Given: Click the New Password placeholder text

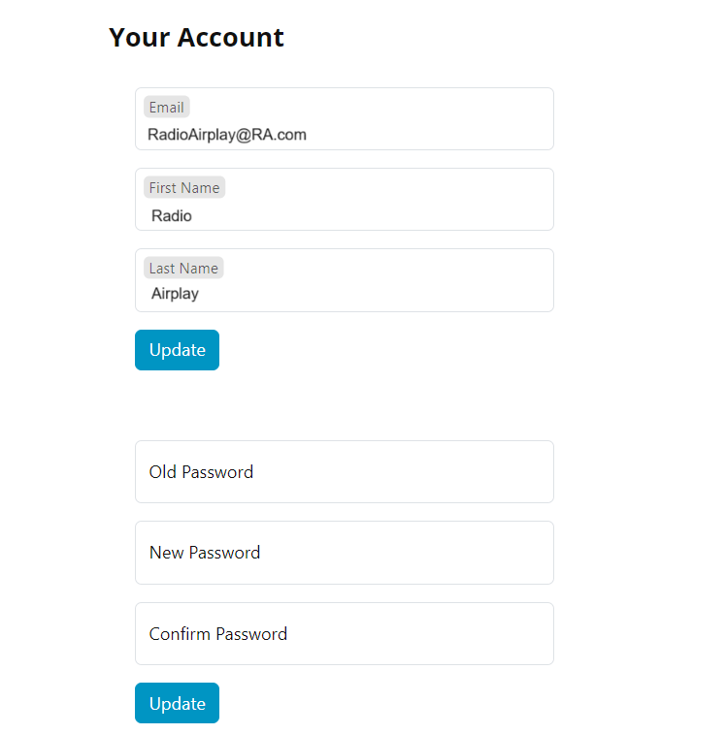Looking at the screenshot, I should coord(205,553).
